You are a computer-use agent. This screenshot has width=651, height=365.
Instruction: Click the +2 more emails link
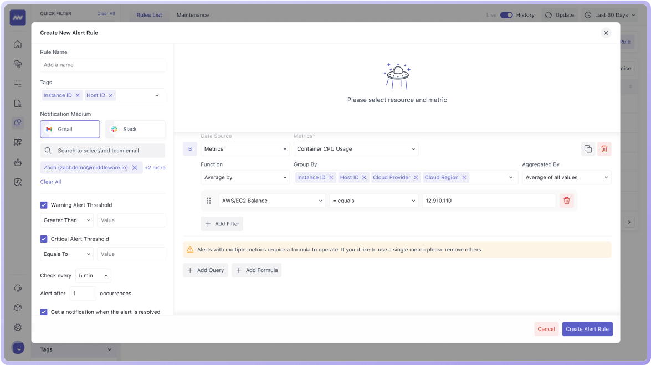click(155, 168)
